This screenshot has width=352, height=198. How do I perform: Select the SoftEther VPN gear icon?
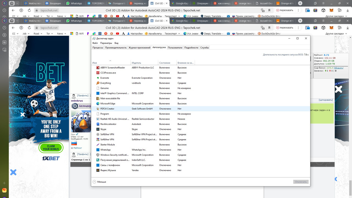click(x=98, y=134)
